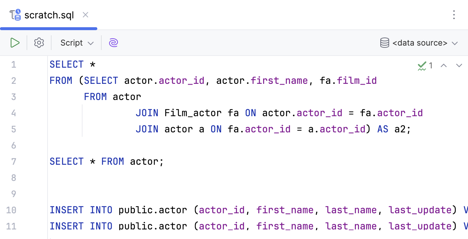Click the database icon next to data source
This screenshot has height=239, width=468.
click(384, 42)
